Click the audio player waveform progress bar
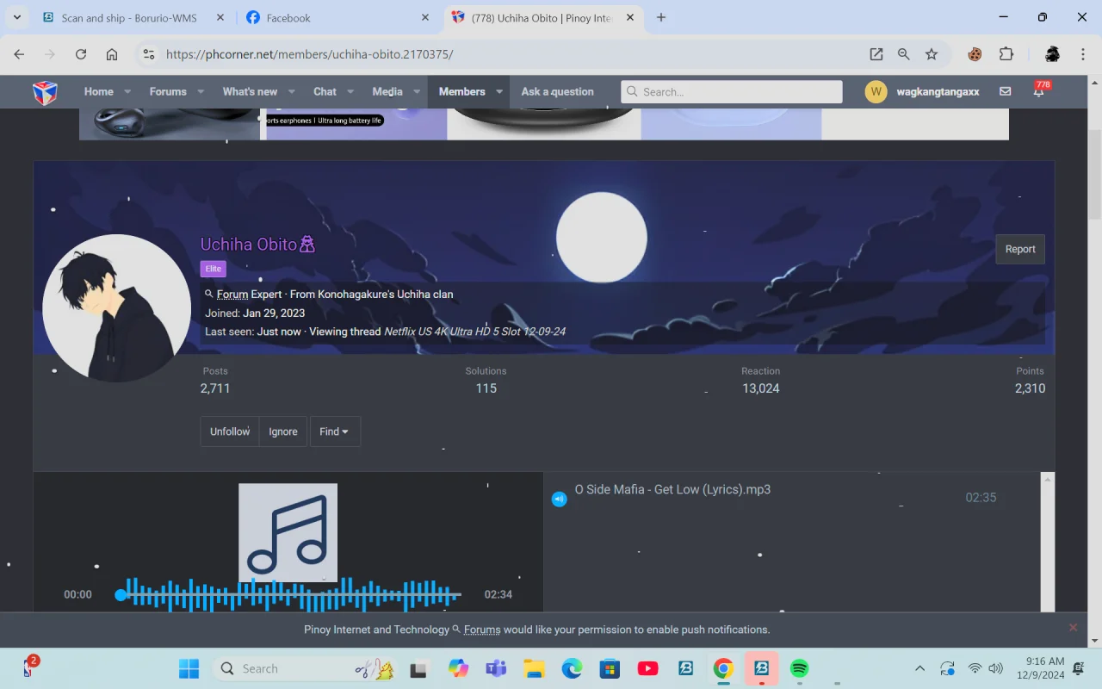The width and height of the screenshot is (1102, 689). click(x=290, y=594)
